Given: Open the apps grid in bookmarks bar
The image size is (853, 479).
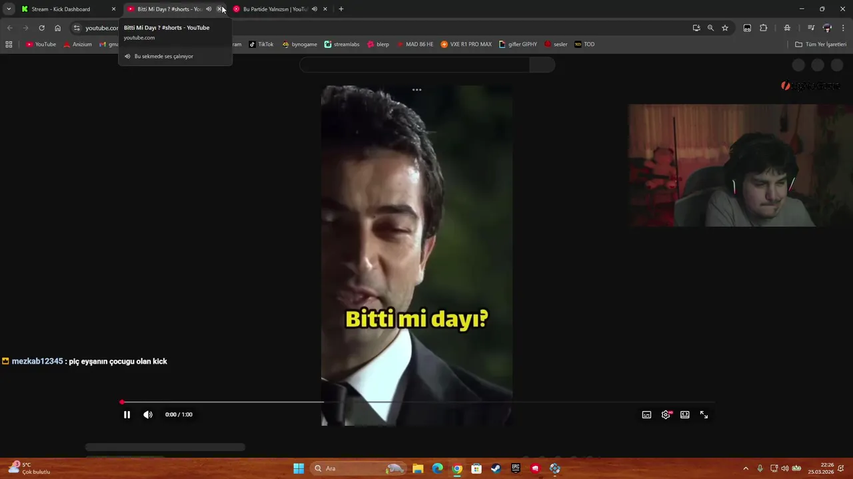Looking at the screenshot, I should click(9, 45).
